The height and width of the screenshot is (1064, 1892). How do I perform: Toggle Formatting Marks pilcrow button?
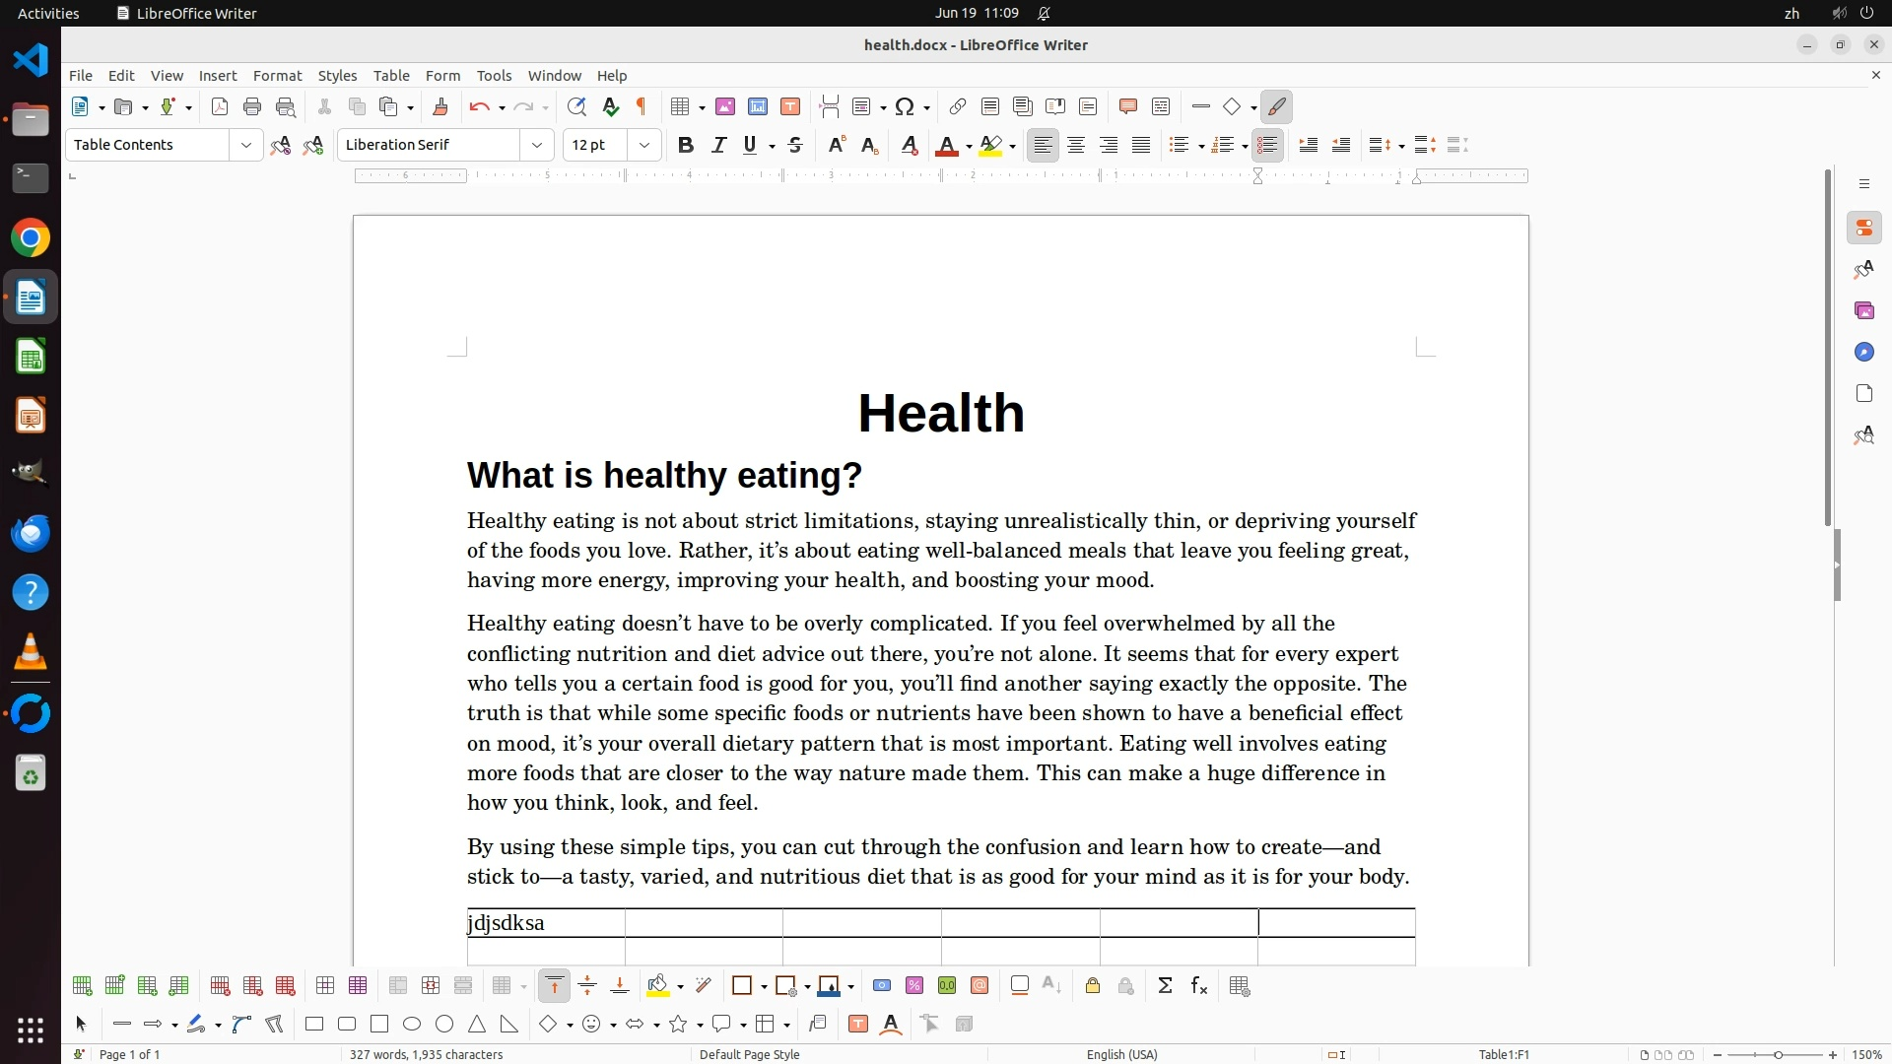click(642, 107)
